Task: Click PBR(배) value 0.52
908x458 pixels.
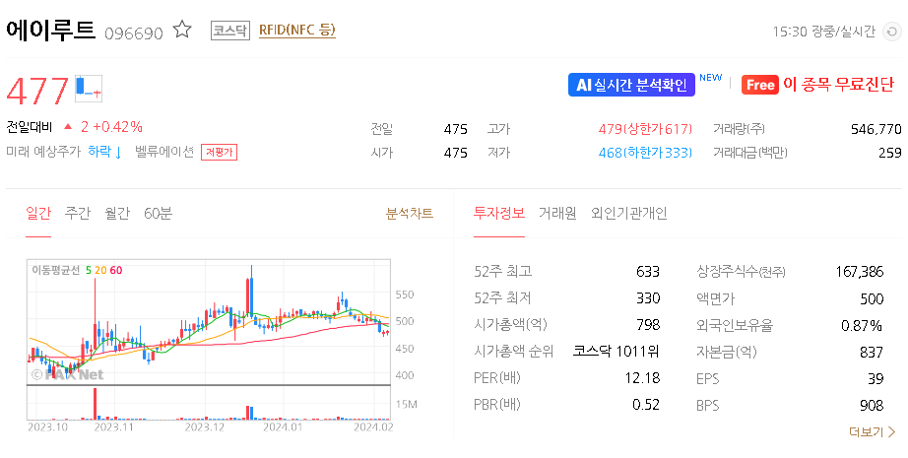Action: point(646,405)
